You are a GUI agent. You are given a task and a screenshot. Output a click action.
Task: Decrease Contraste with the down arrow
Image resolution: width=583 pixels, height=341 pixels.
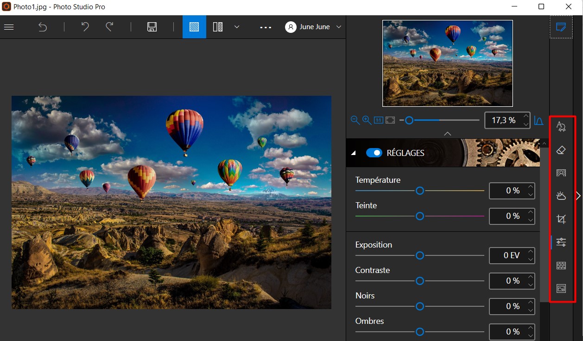click(530, 285)
